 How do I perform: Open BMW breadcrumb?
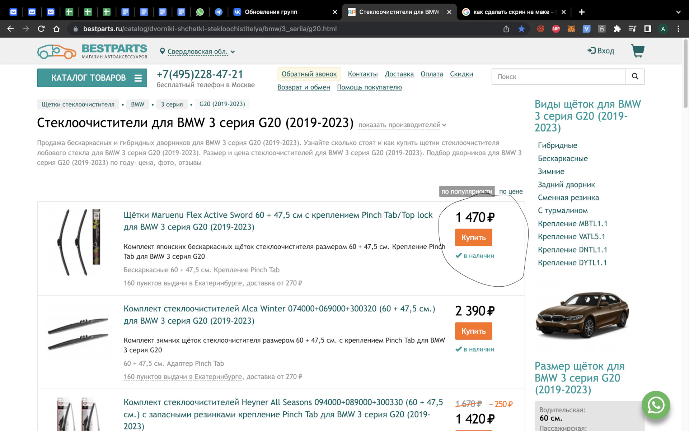pos(137,104)
